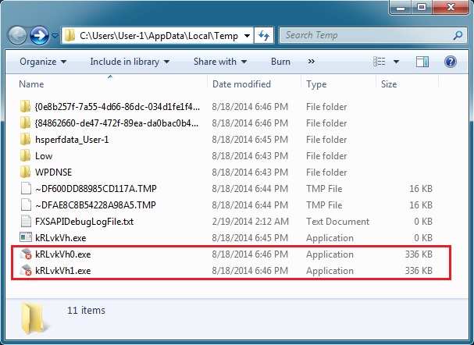Viewport: 474px width, 345px height.
Task: Expand the recent pages dropdown arrow
Action: pyautogui.click(x=55, y=36)
